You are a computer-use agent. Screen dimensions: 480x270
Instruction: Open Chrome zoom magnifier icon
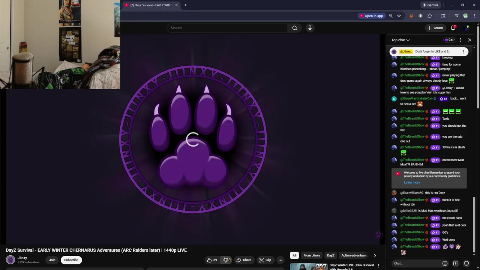coord(391,16)
